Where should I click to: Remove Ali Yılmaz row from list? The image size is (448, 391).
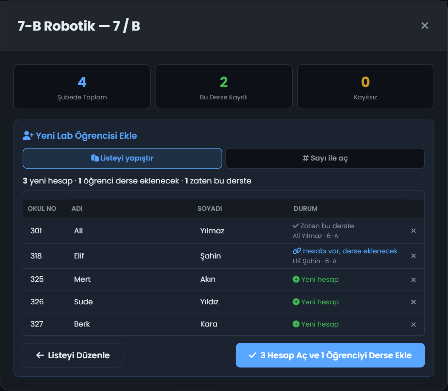coord(413,230)
